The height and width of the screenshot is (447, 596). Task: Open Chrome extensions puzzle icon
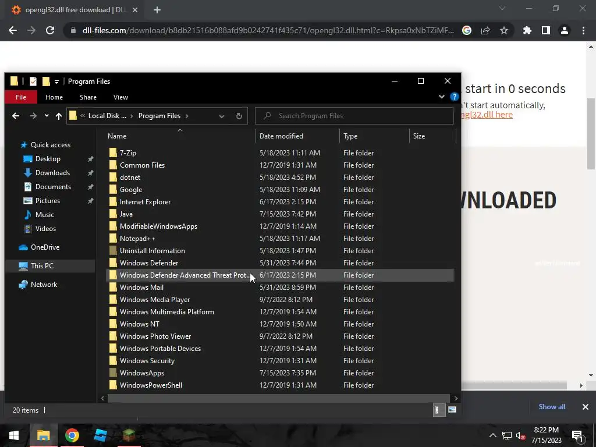pyautogui.click(x=527, y=30)
